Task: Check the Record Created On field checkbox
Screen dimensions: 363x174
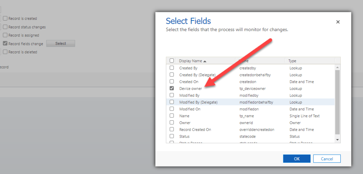Action: 172,129
